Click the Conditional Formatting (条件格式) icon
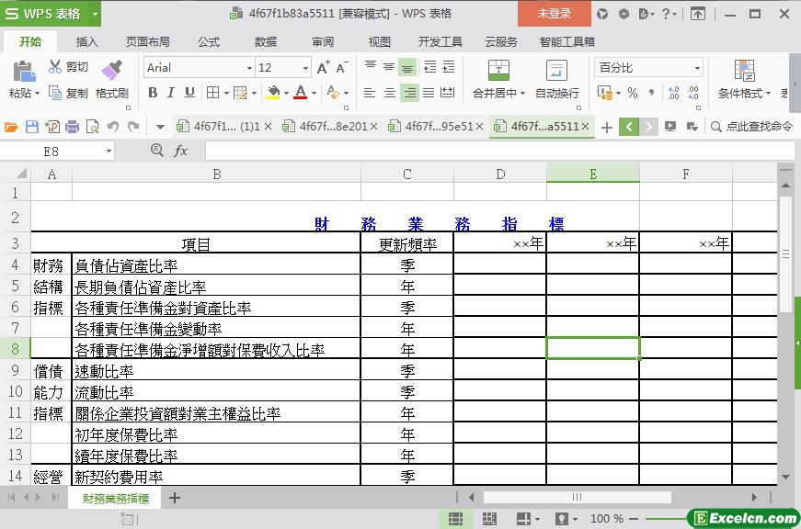Image resolution: width=801 pixels, height=529 pixels. [x=744, y=71]
